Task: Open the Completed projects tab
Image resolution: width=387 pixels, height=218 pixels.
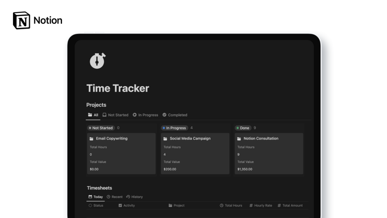Action: pos(175,115)
